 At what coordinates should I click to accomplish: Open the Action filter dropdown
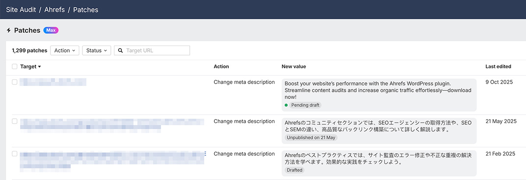(64, 50)
